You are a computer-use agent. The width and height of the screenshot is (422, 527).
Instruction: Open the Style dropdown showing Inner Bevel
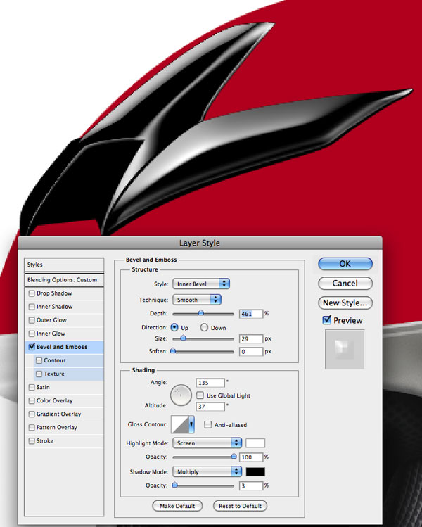(x=201, y=284)
